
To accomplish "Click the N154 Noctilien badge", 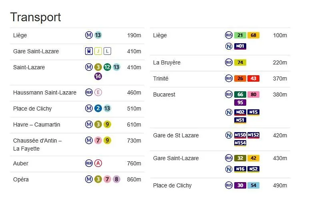I will click(x=240, y=143).
